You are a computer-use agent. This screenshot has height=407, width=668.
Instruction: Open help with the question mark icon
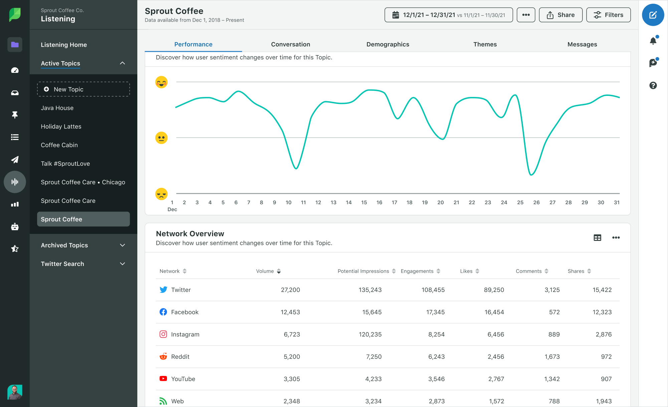coord(653,86)
